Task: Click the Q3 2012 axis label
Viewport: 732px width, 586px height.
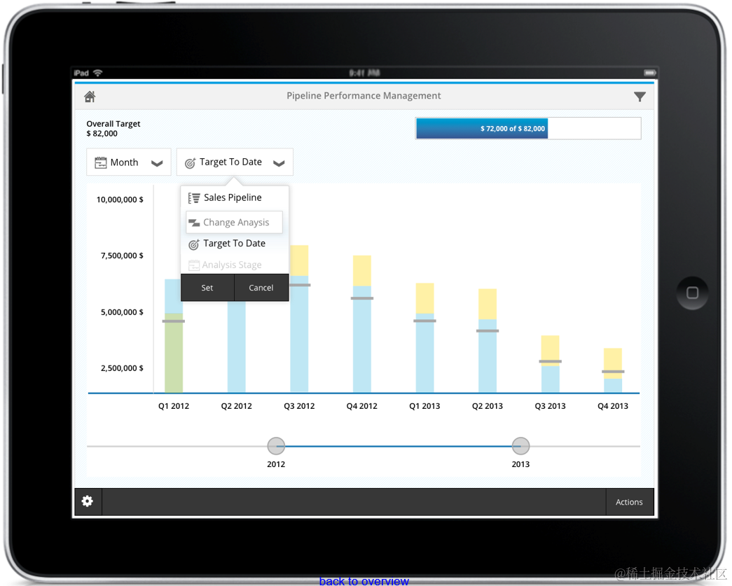Action: pyautogui.click(x=299, y=406)
